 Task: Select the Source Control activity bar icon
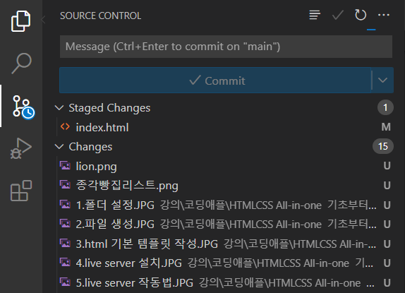[x=23, y=107]
